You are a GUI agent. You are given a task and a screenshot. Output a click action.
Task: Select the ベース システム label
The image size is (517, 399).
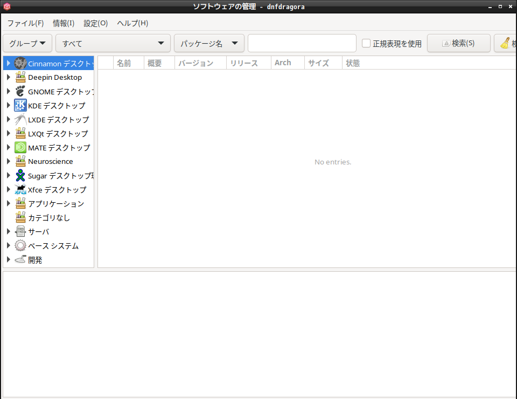coord(53,246)
